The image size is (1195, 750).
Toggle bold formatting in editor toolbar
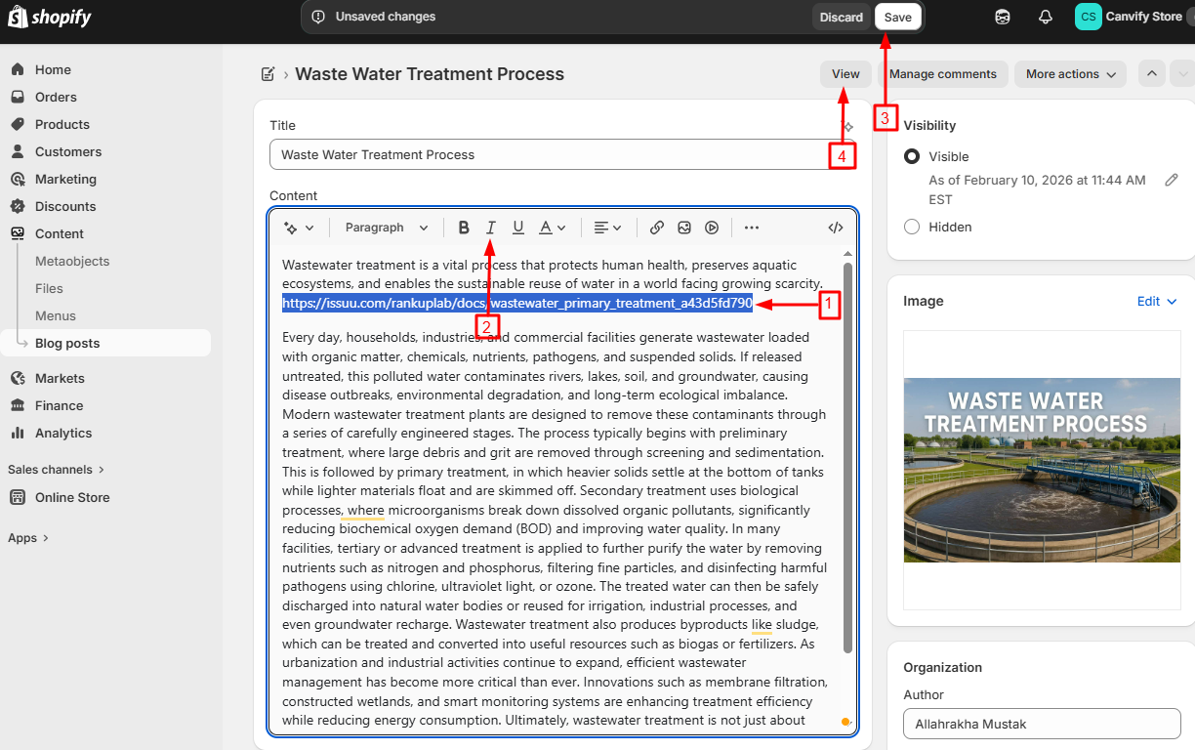464,228
